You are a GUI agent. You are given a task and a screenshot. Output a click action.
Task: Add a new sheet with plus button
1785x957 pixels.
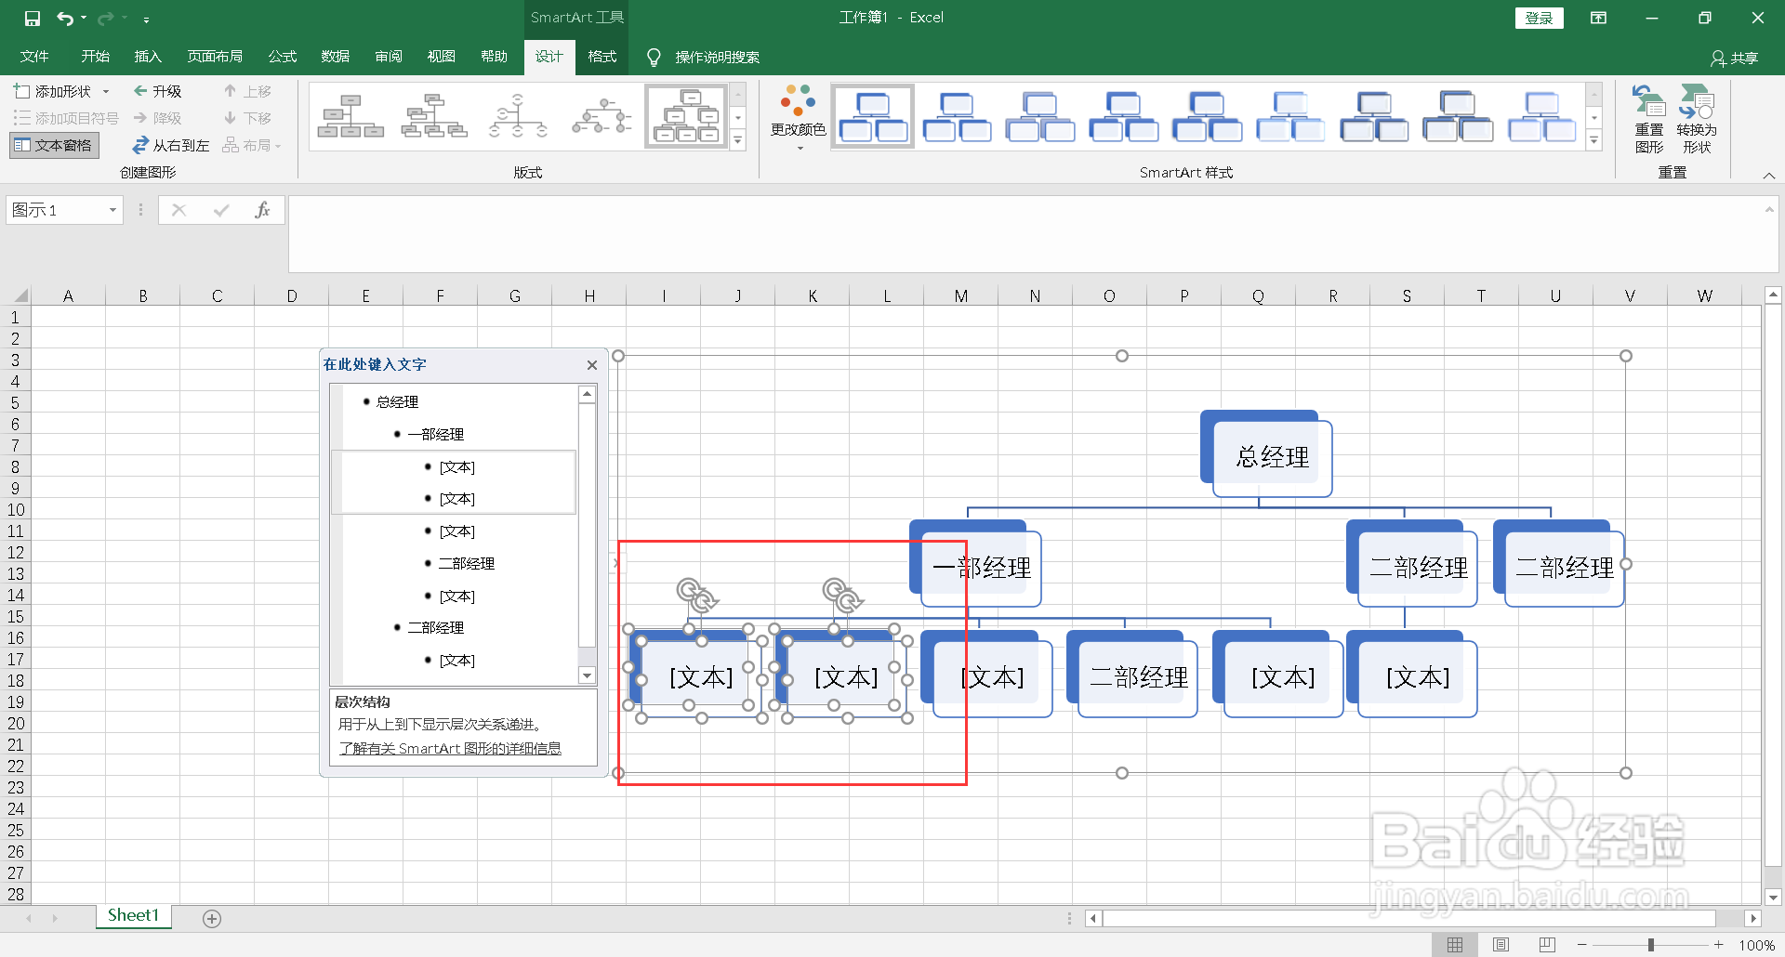[x=212, y=919]
